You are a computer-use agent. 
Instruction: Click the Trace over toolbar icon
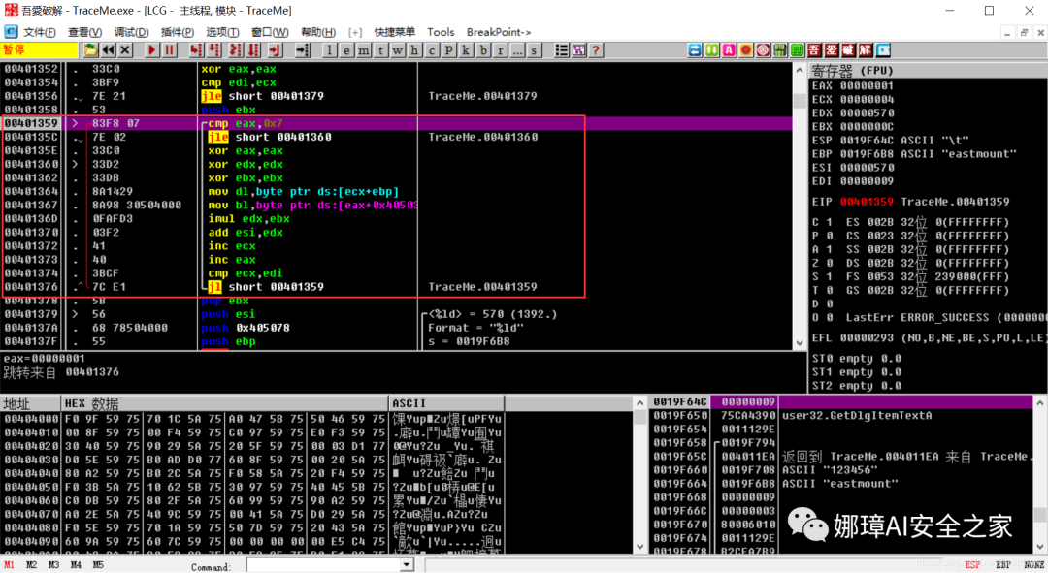point(254,50)
